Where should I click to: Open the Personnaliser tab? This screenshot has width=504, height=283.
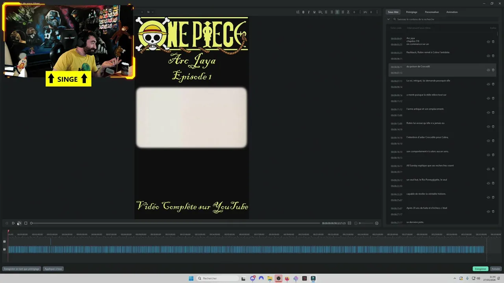(x=432, y=12)
